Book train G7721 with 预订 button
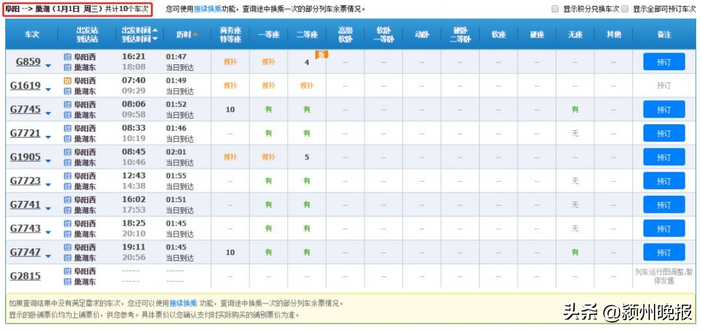The height and width of the screenshot is (331, 702). (x=664, y=133)
